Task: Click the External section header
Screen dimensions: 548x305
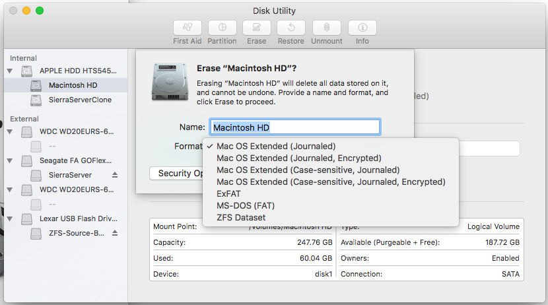Action: pyautogui.click(x=24, y=119)
